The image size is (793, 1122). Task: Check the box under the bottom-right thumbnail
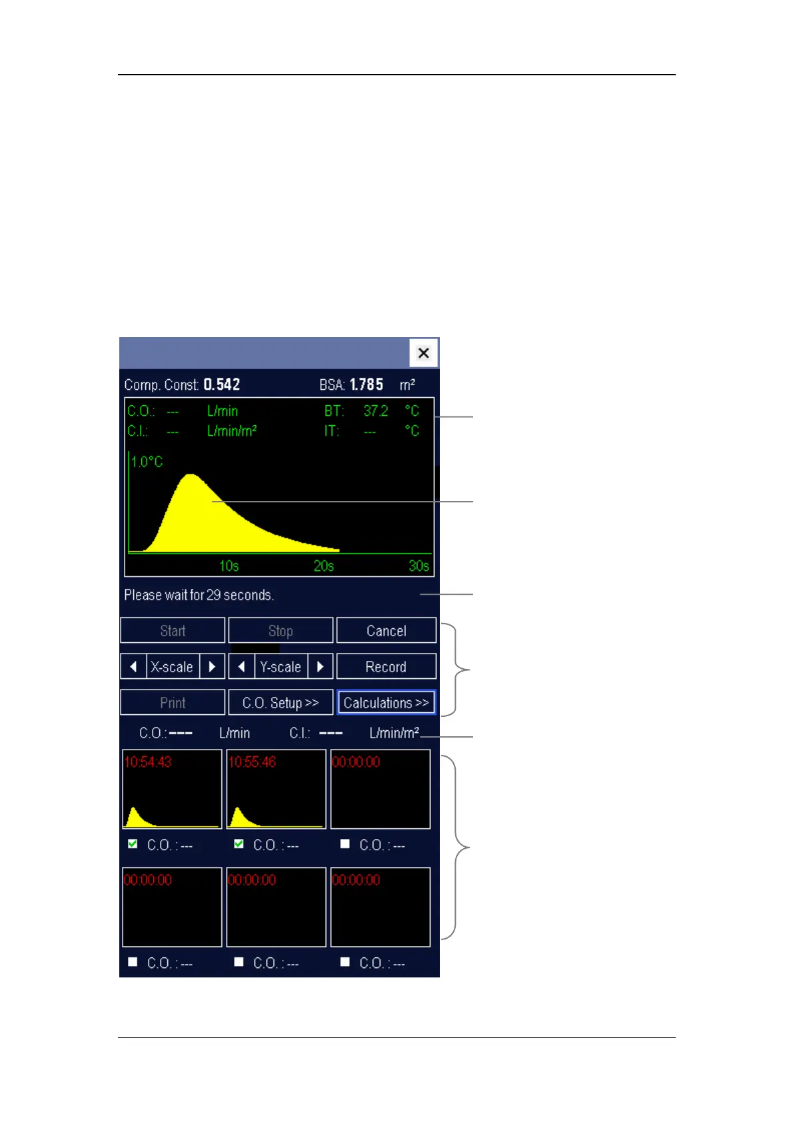point(345,961)
